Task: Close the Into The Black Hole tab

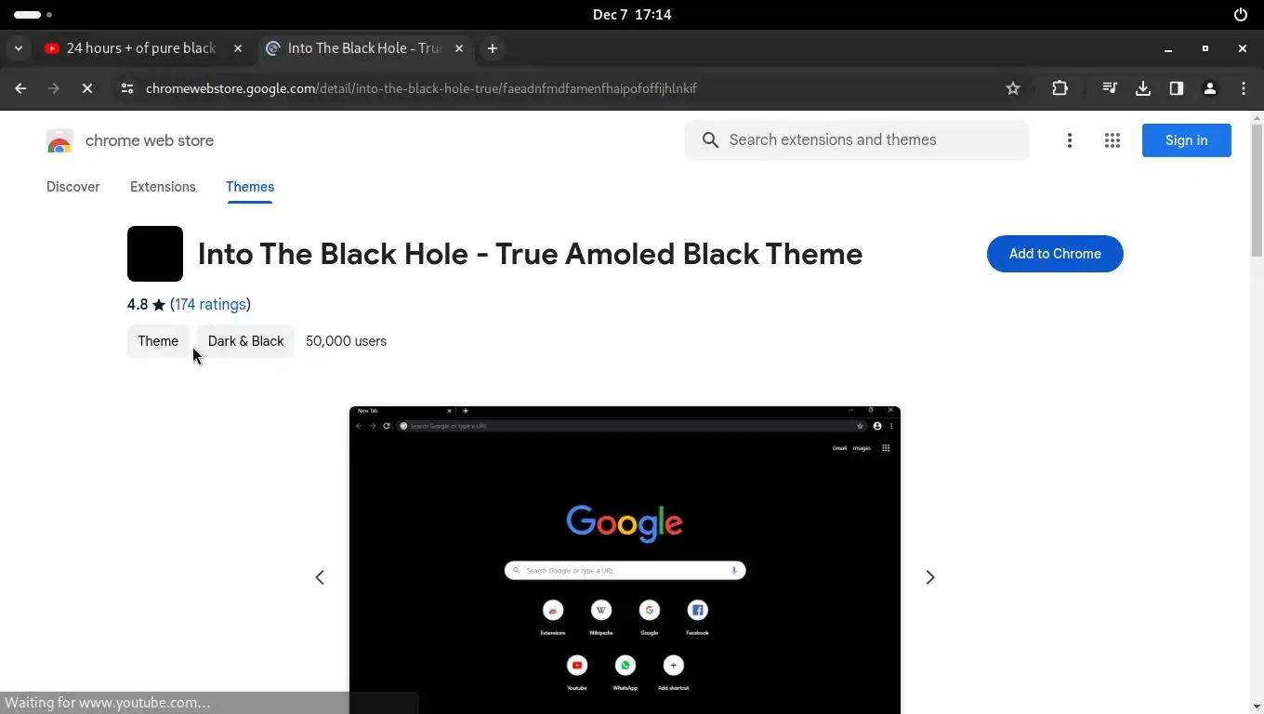Action: pyautogui.click(x=459, y=48)
